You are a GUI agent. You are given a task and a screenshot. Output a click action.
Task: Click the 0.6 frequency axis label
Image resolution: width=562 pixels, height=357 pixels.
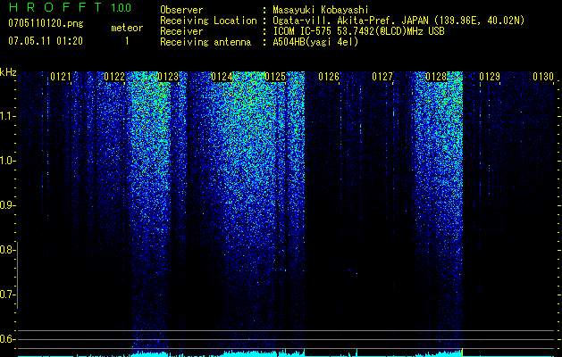coord(6,339)
